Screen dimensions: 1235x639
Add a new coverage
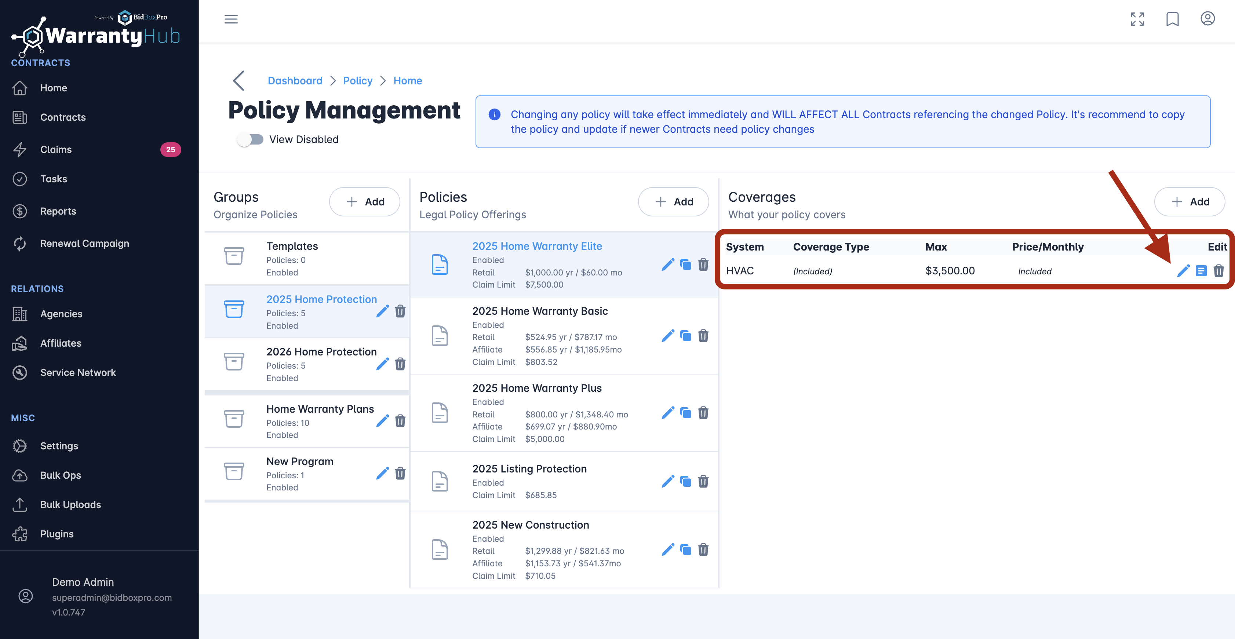[1189, 202]
